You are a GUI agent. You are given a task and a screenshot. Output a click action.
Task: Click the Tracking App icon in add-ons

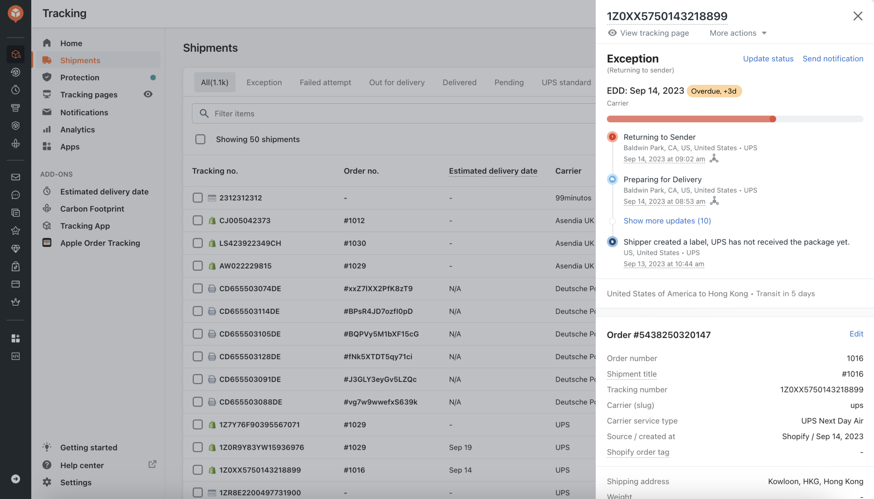coord(47,226)
